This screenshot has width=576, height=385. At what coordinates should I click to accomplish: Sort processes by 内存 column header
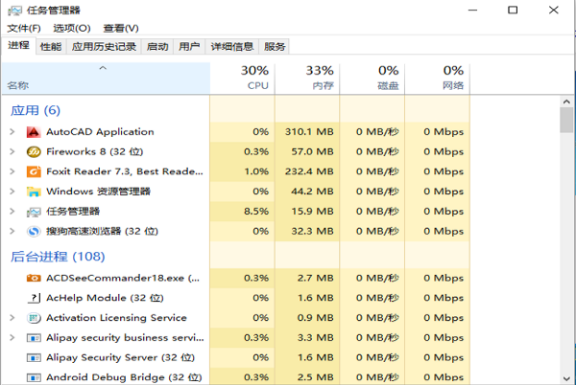tap(319, 78)
